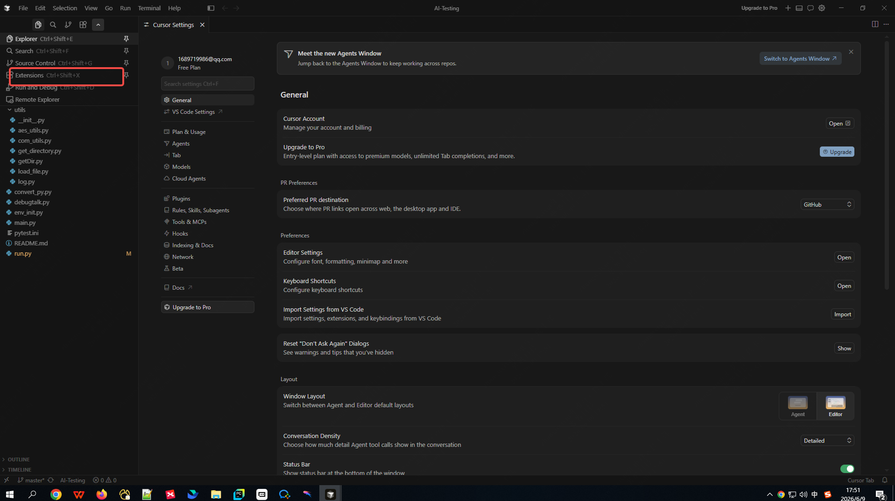895x501 pixels.
Task: Click Show for Don't Ask Again dialogs
Action: 844,348
